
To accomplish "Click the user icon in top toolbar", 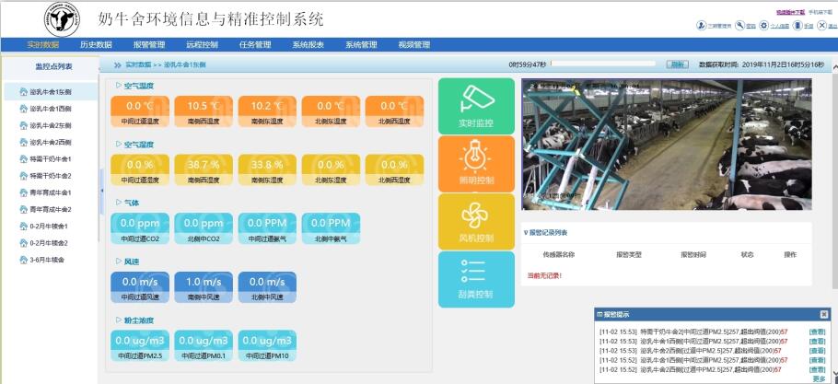I will 702,25.
